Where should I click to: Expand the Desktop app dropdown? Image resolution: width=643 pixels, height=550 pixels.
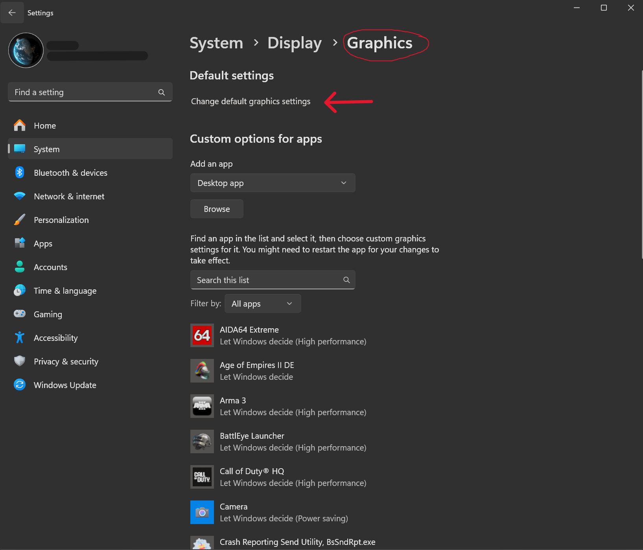coord(273,183)
